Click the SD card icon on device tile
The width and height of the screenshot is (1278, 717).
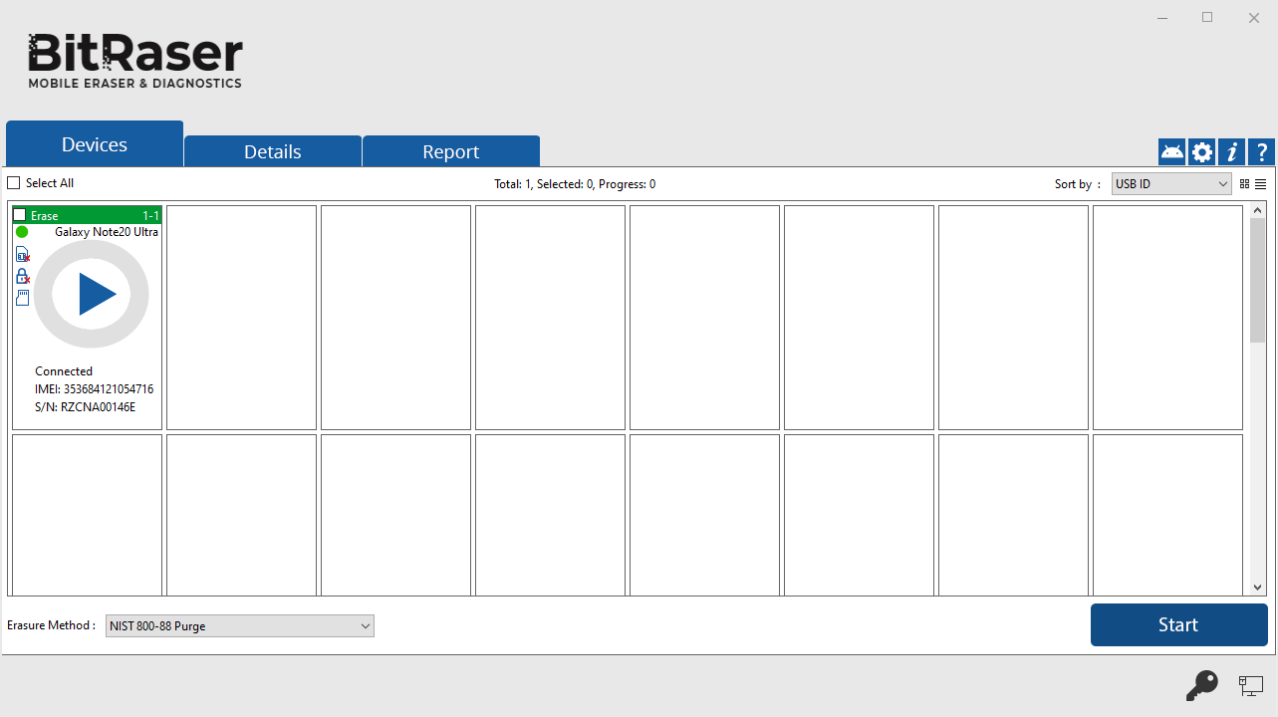coord(22,298)
